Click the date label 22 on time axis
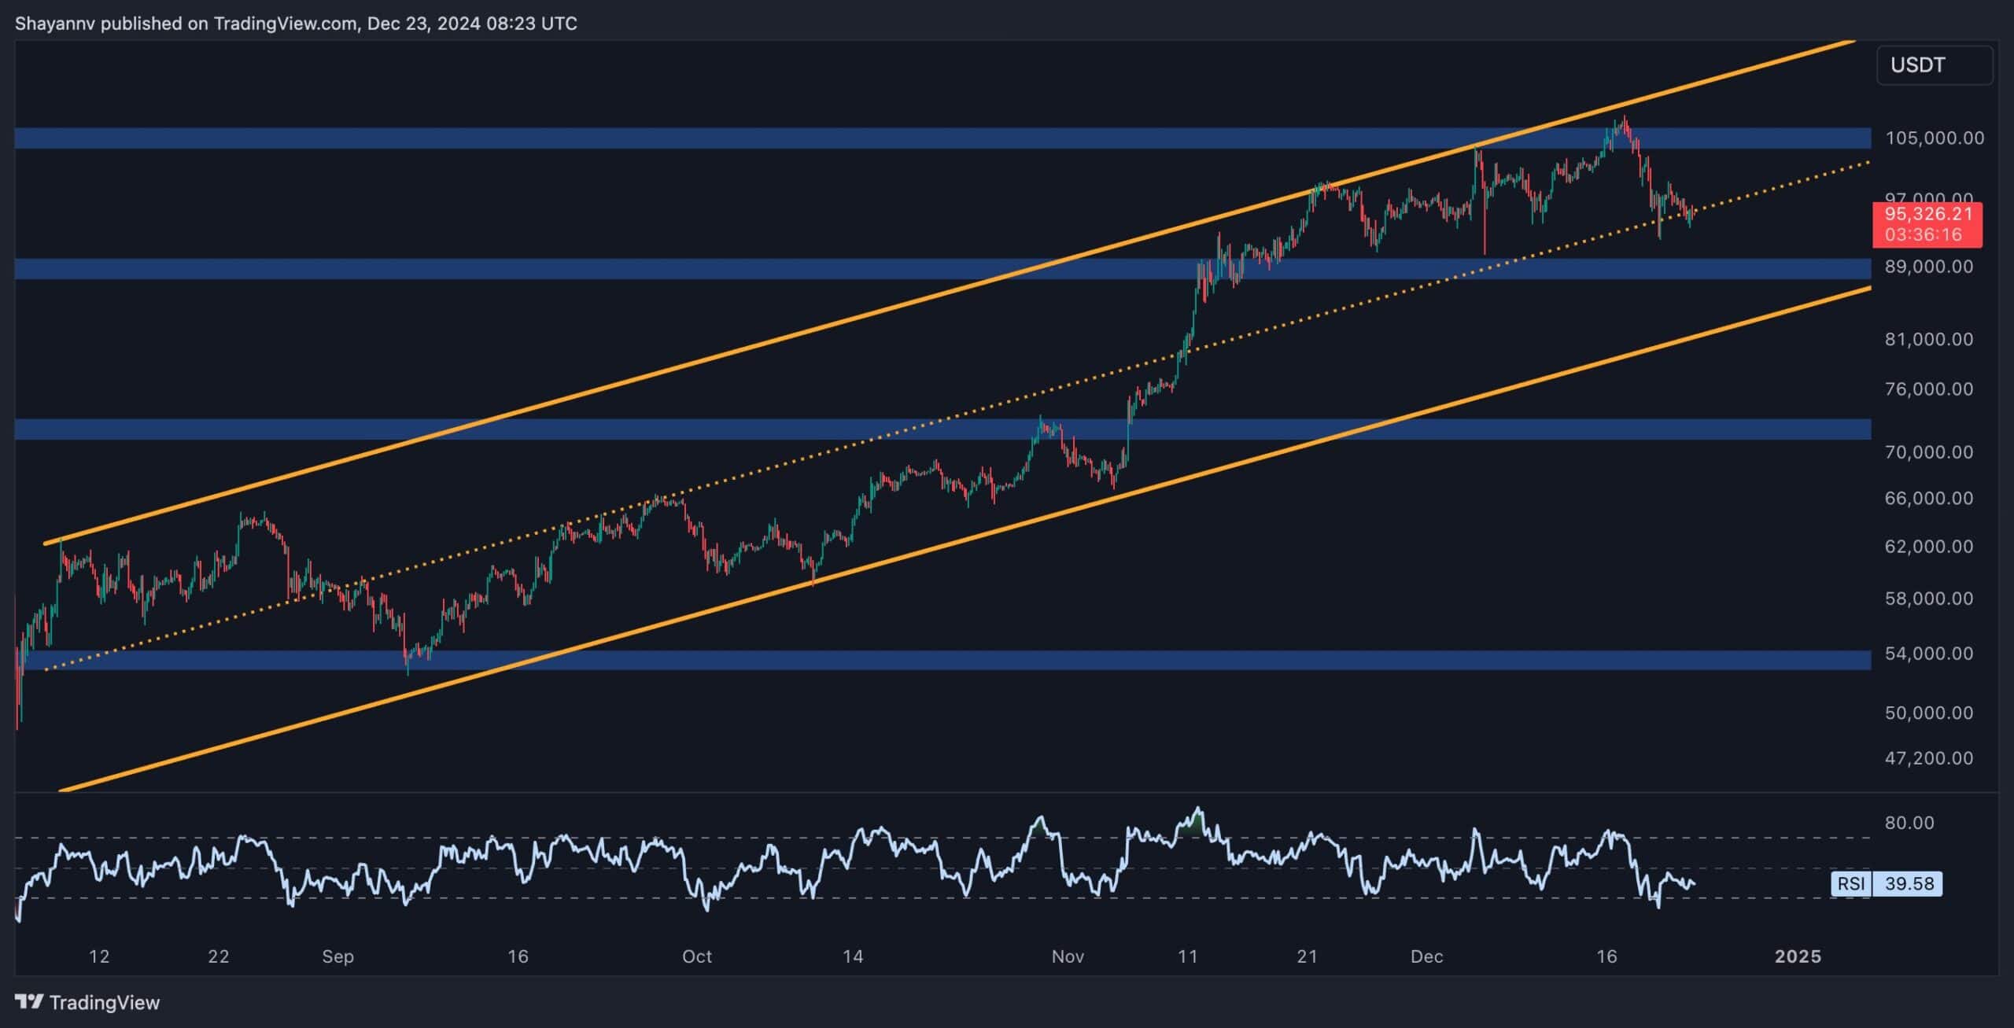Image resolution: width=2014 pixels, height=1028 pixels. pyautogui.click(x=219, y=956)
